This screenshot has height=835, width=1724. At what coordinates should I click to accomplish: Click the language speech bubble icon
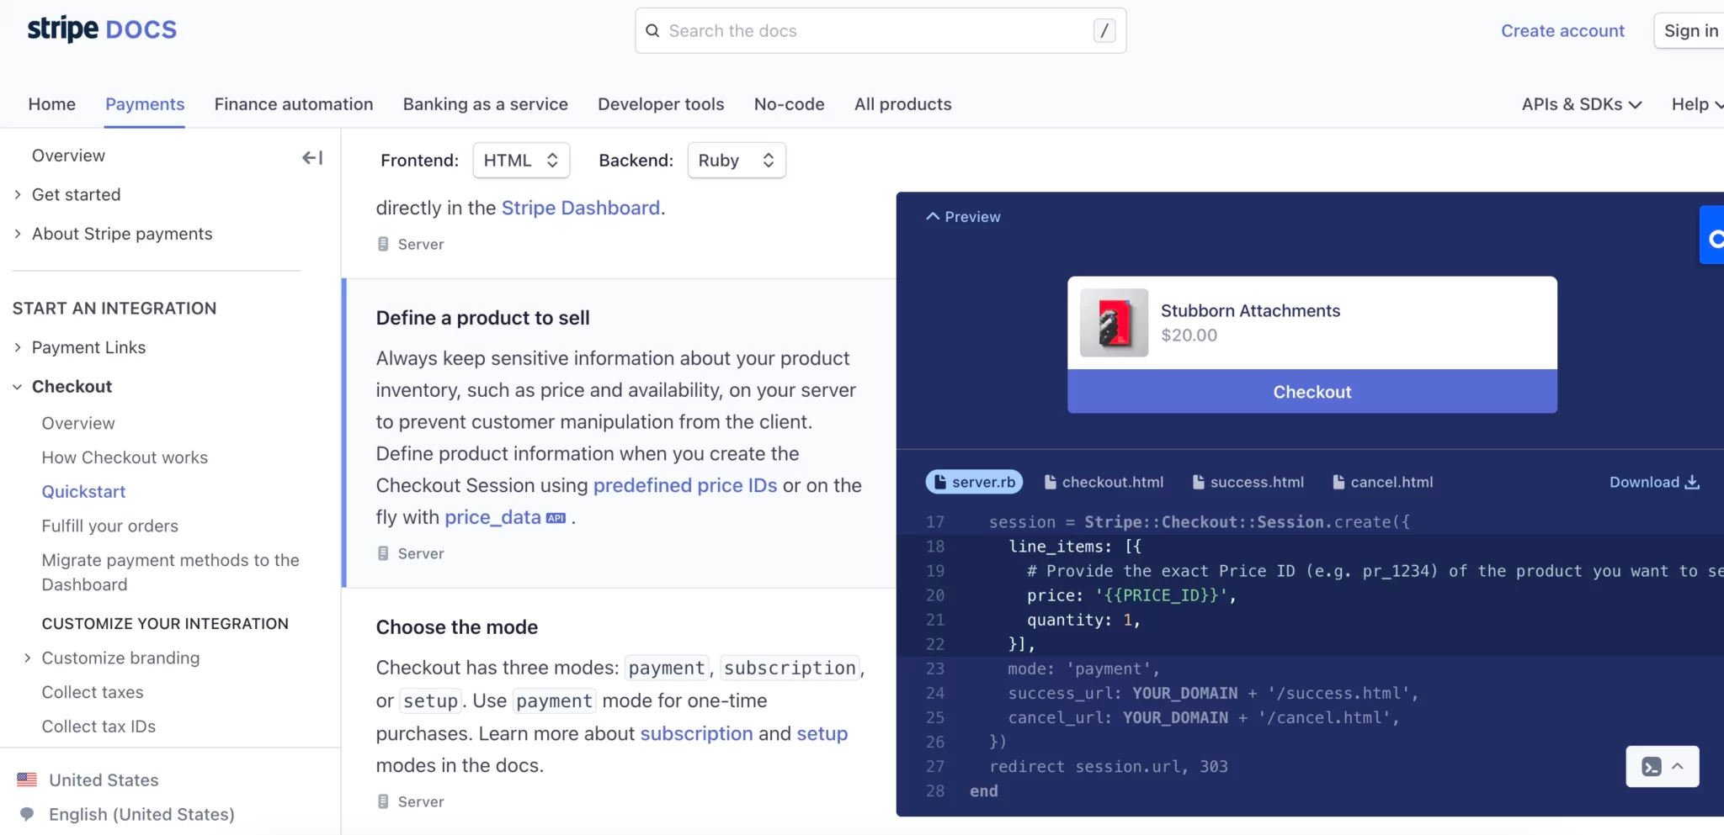27,814
